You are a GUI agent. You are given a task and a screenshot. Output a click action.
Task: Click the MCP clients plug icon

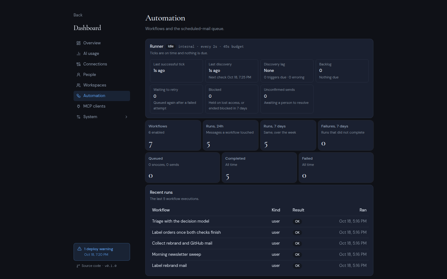tap(79, 106)
